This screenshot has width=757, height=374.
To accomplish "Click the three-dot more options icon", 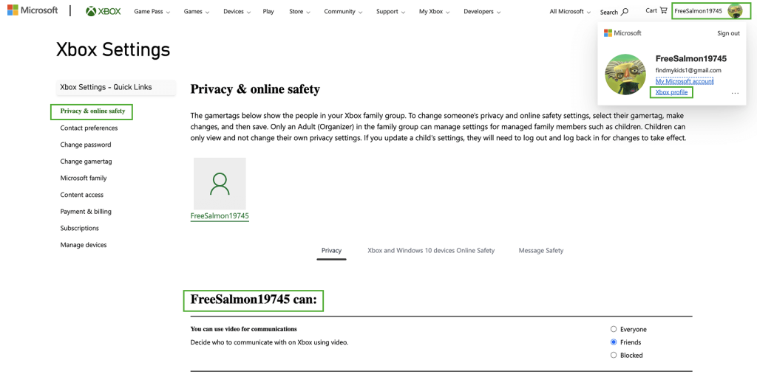I will (x=735, y=94).
